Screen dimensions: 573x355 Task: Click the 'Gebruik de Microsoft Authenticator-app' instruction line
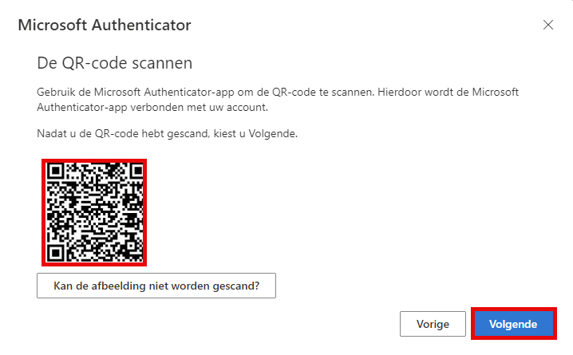(278, 92)
